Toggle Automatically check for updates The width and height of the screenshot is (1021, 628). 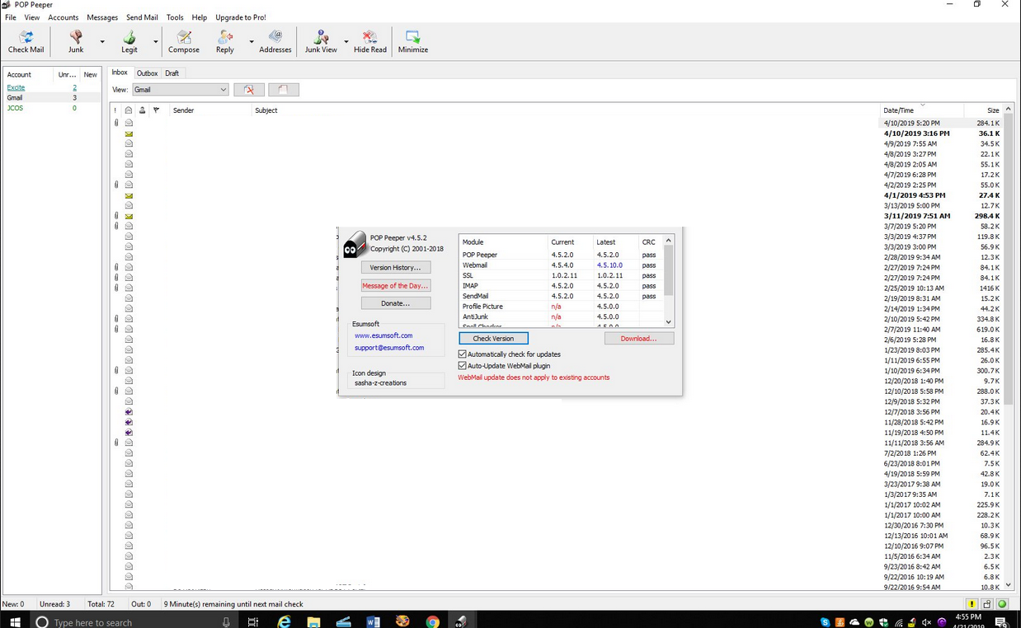point(463,354)
